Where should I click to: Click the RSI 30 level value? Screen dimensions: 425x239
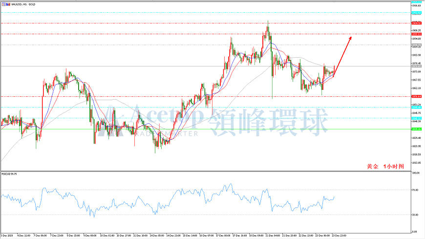click(x=415, y=215)
